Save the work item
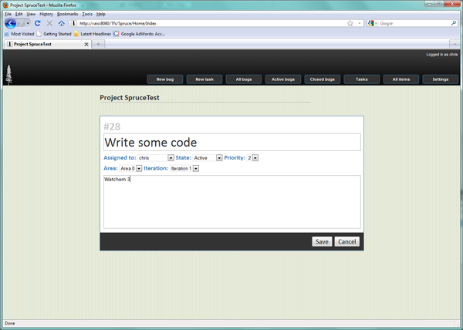 click(x=322, y=241)
